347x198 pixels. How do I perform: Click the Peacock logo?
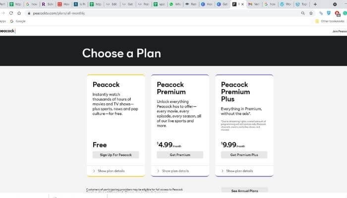[7, 31]
